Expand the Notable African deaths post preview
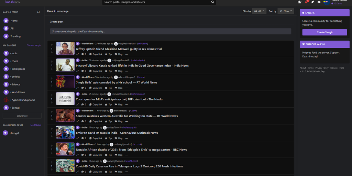 (77, 155)
